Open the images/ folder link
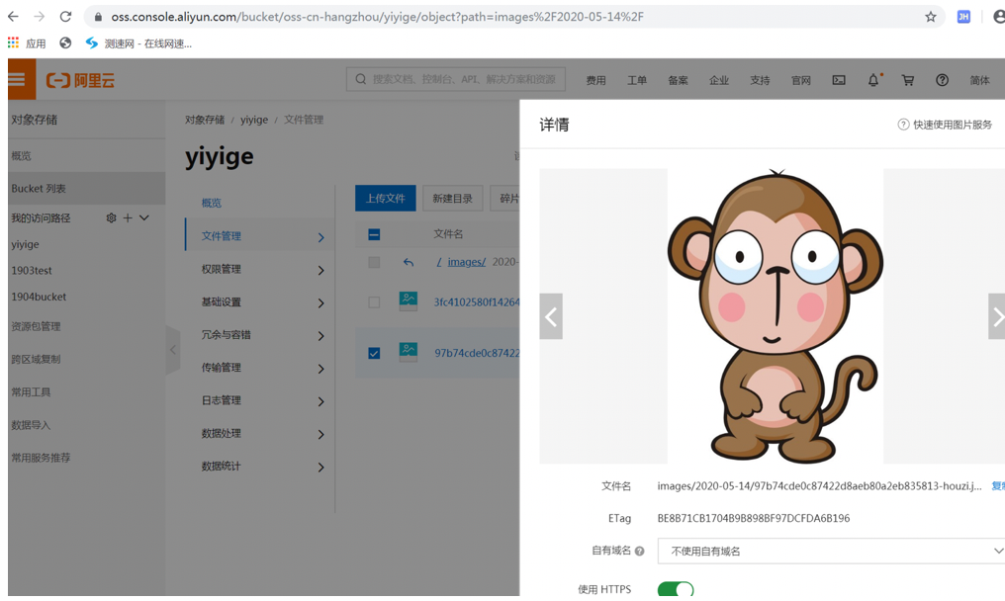This screenshot has width=1005, height=601. [466, 262]
